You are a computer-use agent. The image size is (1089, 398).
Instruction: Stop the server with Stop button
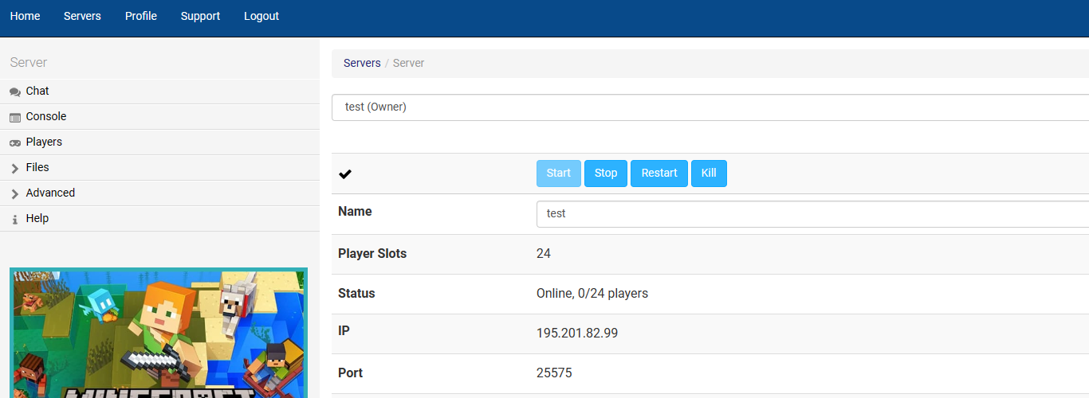click(x=606, y=174)
